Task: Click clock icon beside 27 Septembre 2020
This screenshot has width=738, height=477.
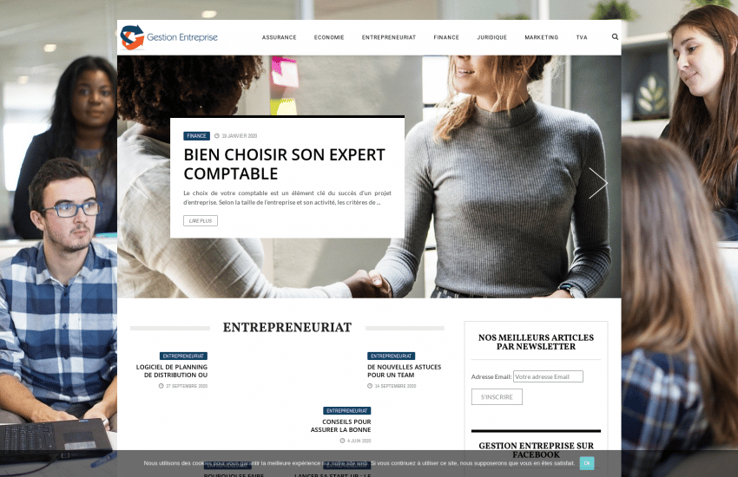Action: click(161, 386)
